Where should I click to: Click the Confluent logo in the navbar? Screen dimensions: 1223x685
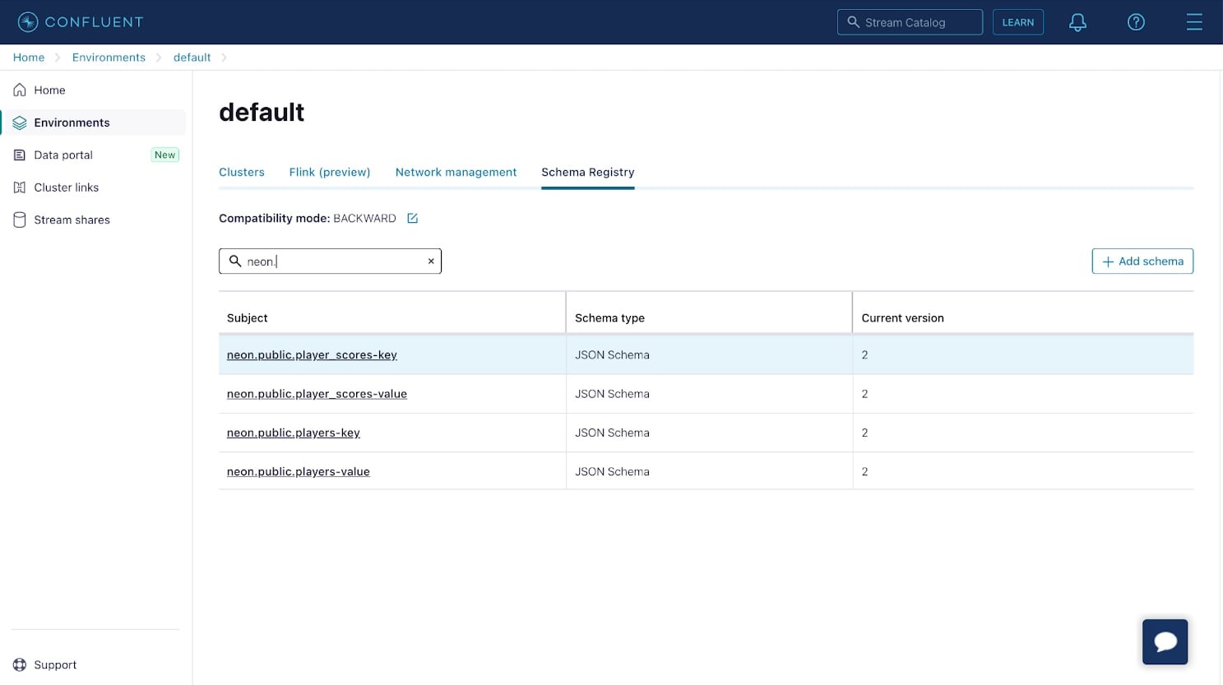coord(80,21)
